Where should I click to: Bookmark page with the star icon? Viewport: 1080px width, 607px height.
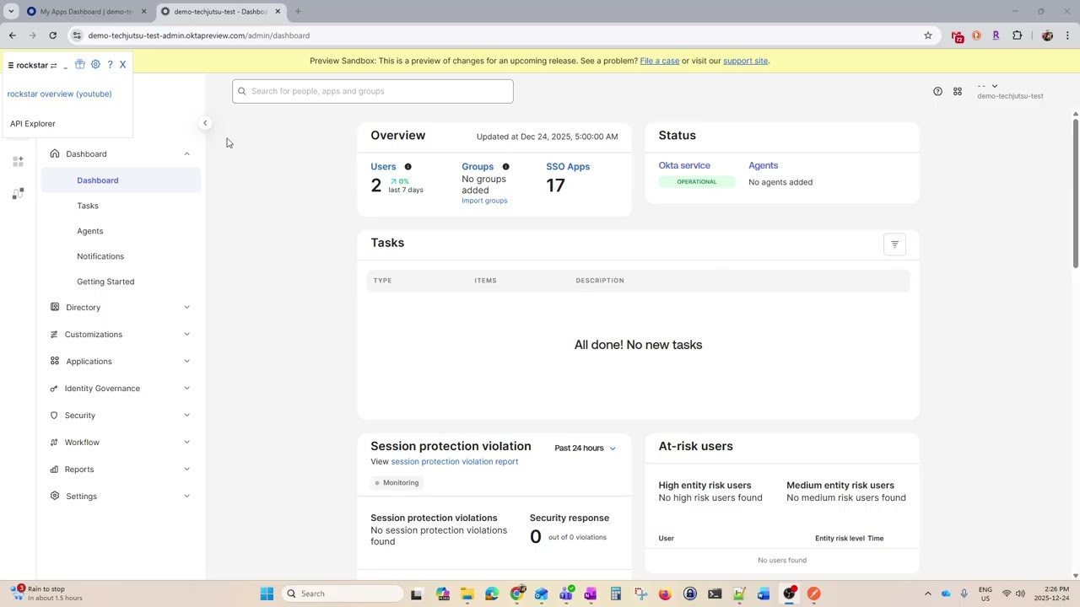[928, 35]
